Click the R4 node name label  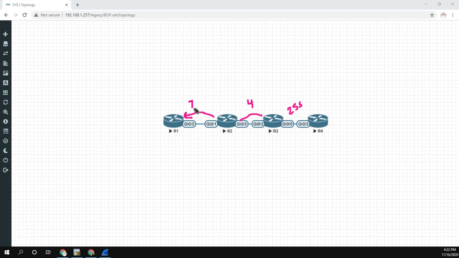(318, 131)
